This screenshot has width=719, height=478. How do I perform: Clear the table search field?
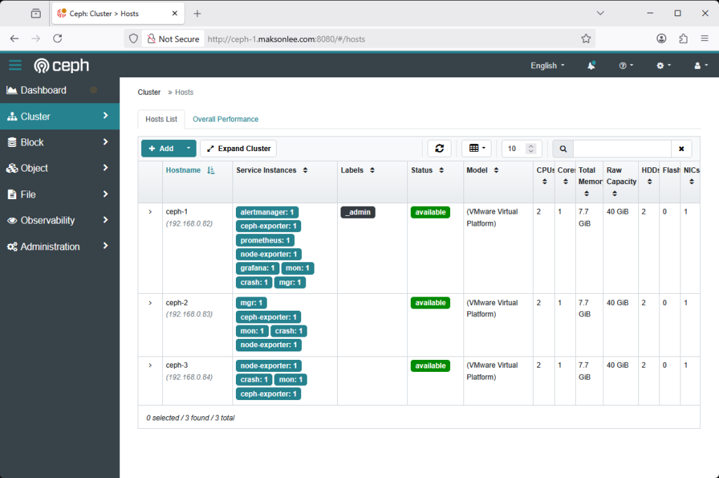[x=681, y=149]
